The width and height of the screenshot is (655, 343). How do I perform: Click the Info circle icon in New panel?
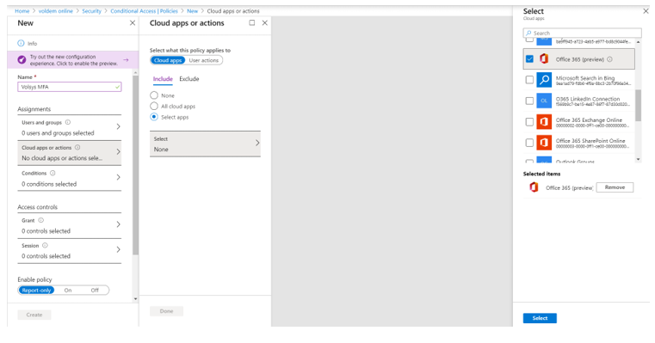(21, 43)
